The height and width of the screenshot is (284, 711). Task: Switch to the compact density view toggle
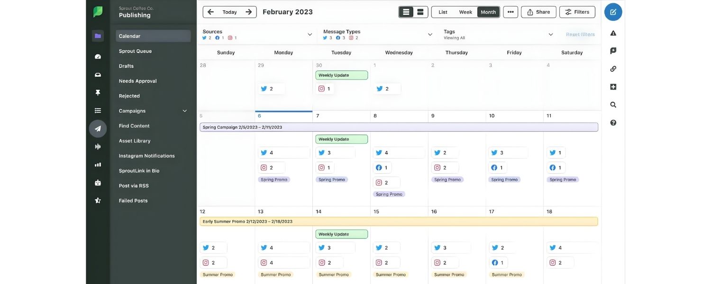click(x=406, y=12)
